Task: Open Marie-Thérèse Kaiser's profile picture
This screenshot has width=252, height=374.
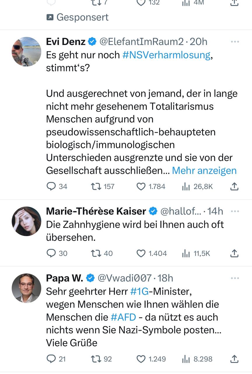Action: [x=27, y=221]
